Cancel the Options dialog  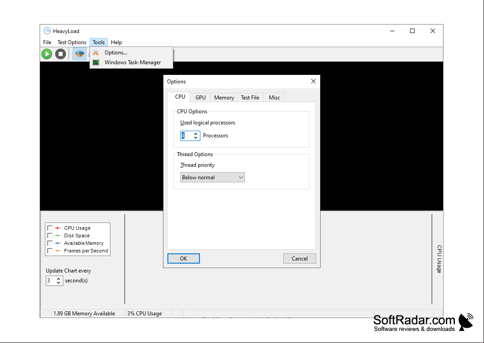pyautogui.click(x=299, y=259)
